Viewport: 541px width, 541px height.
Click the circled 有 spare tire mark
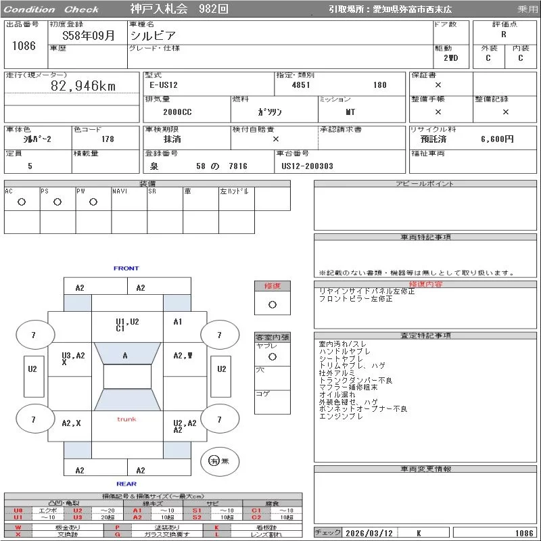click(214, 461)
